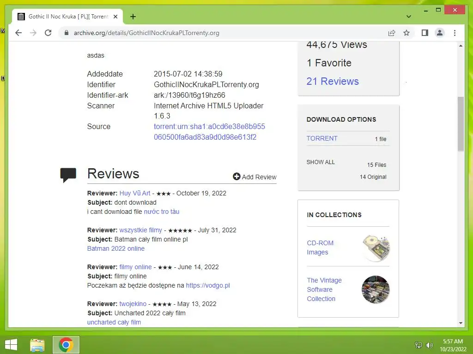Viewport: 473px width, 354px height.
Task: Click the Batman 2022 online link
Action: [116, 248]
